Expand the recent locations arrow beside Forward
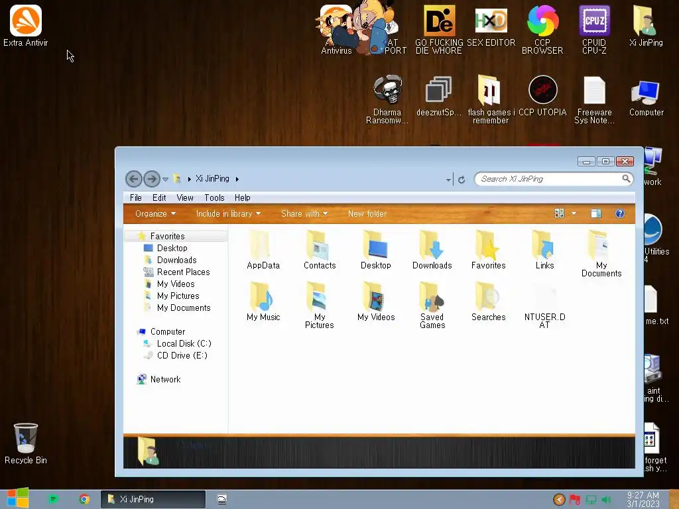679x509 pixels. tap(165, 179)
